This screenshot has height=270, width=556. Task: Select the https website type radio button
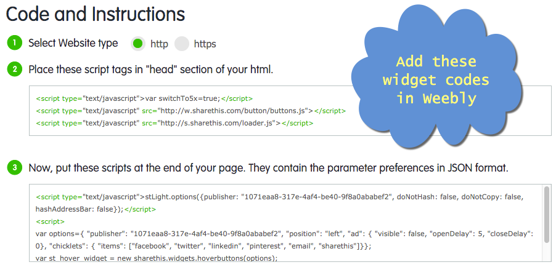[181, 44]
